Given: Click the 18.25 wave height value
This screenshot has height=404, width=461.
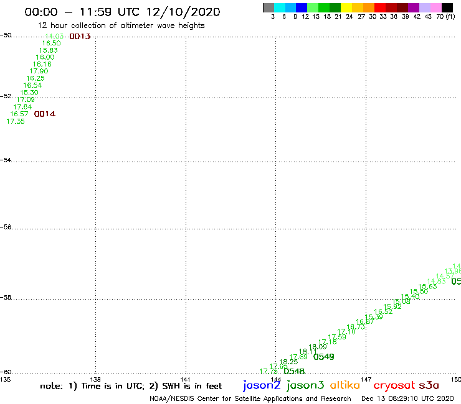Looking at the screenshot, I should pyautogui.click(x=288, y=362).
